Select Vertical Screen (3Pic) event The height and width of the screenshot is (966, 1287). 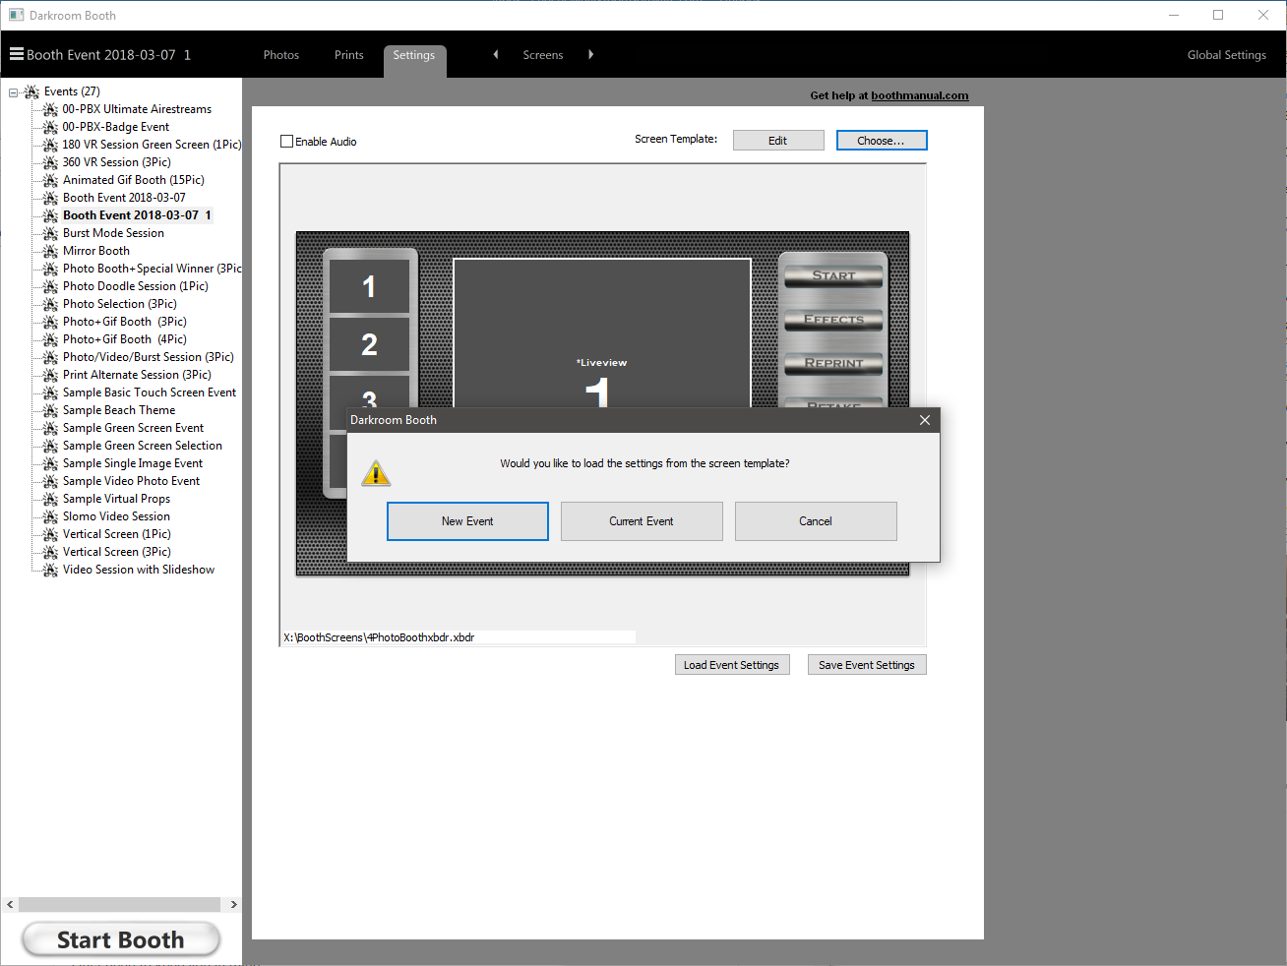point(117,552)
